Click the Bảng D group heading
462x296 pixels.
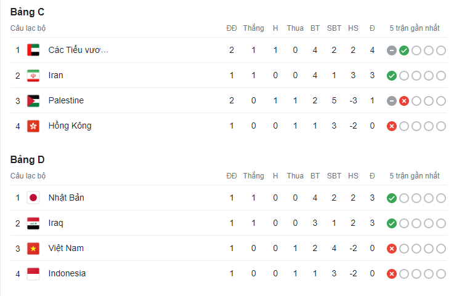point(27,159)
